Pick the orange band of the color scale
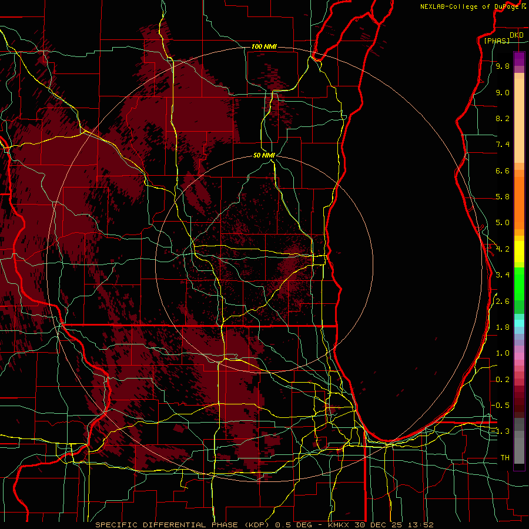The image size is (529, 529). tap(519, 203)
